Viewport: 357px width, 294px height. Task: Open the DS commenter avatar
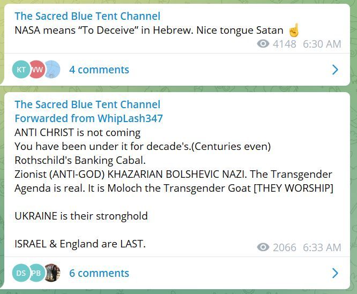[21, 273]
